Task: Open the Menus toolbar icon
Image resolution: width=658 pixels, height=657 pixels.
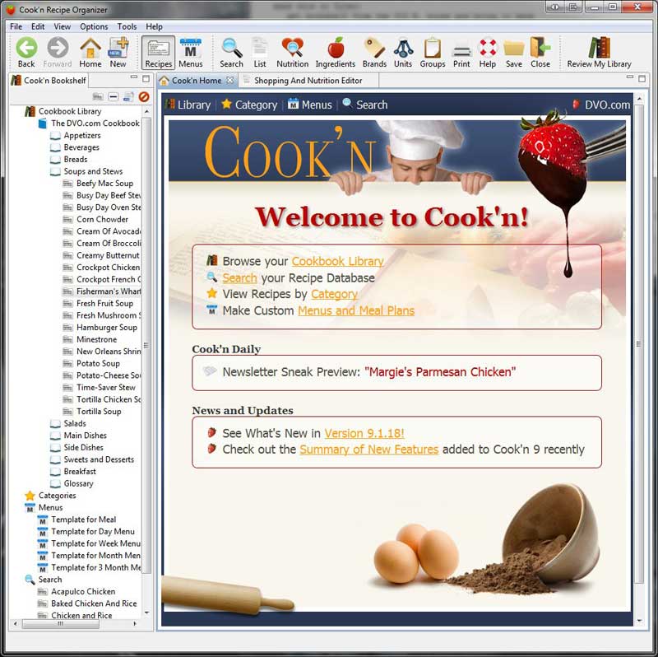Action: [x=191, y=53]
